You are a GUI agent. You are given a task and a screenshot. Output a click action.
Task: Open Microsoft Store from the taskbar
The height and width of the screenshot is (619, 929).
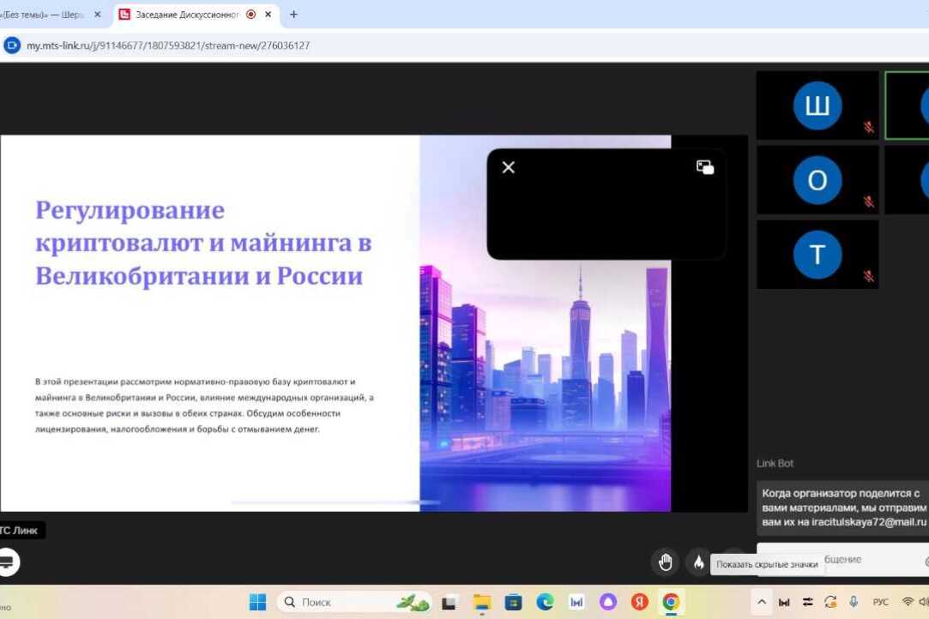[x=513, y=603]
